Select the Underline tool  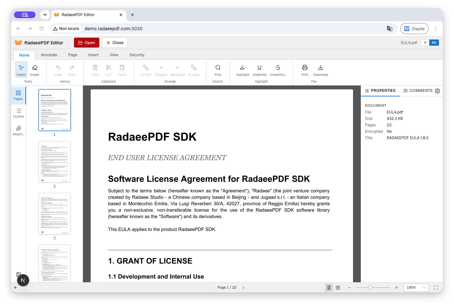click(x=259, y=69)
